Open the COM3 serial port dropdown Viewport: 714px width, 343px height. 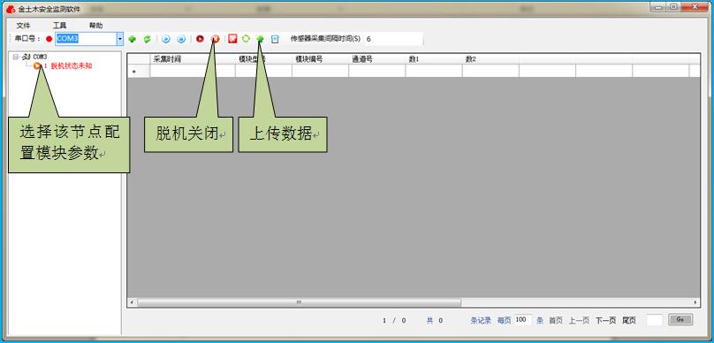pyautogui.click(x=120, y=39)
